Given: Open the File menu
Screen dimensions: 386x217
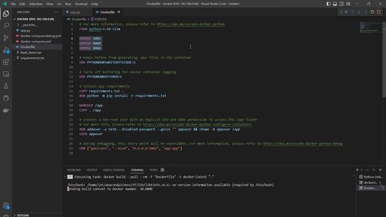Looking at the screenshot, I should 13,4.
